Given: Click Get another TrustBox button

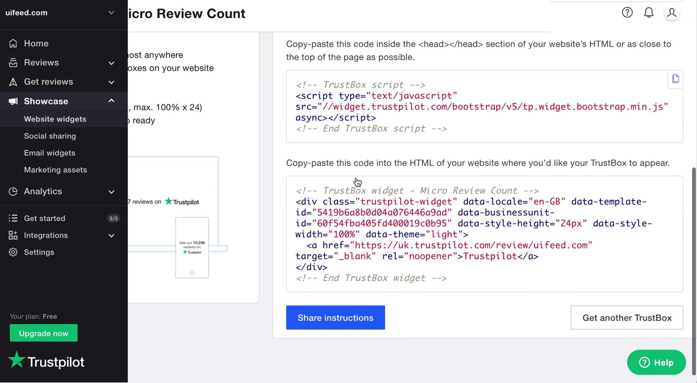Looking at the screenshot, I should tap(627, 318).
